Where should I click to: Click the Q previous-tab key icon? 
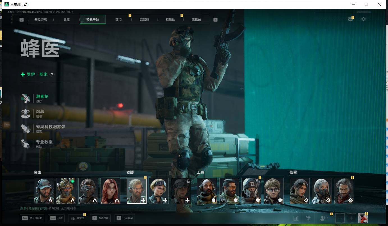(22, 20)
